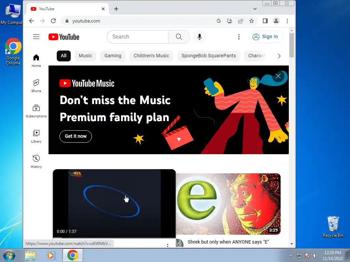This screenshot has width=350, height=262.
Task: Click the Shrek video channel avatar
Action: [x=179, y=243]
